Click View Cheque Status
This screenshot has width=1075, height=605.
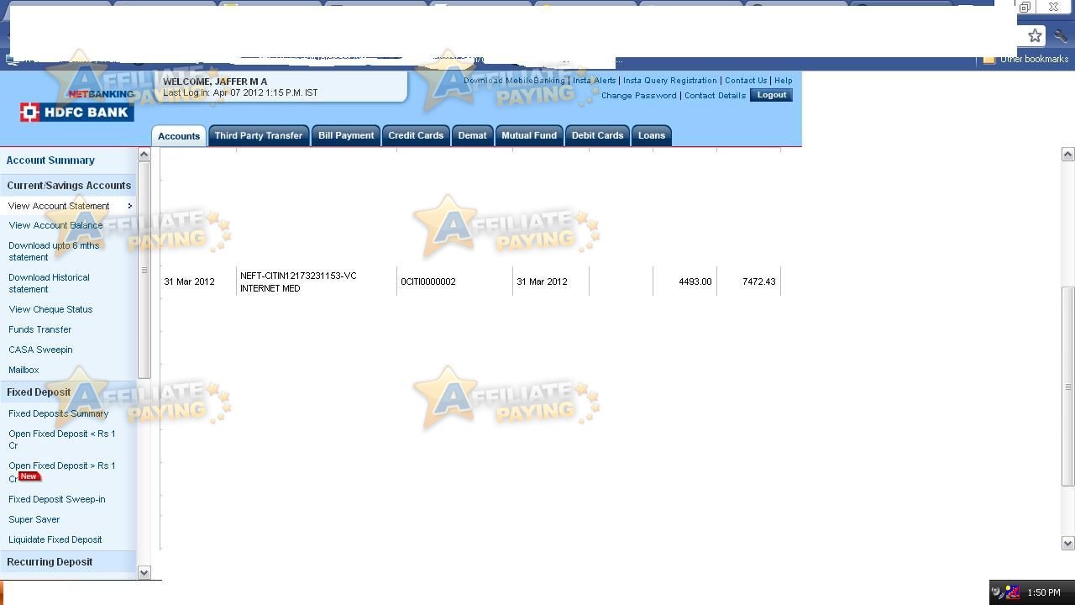click(x=50, y=309)
